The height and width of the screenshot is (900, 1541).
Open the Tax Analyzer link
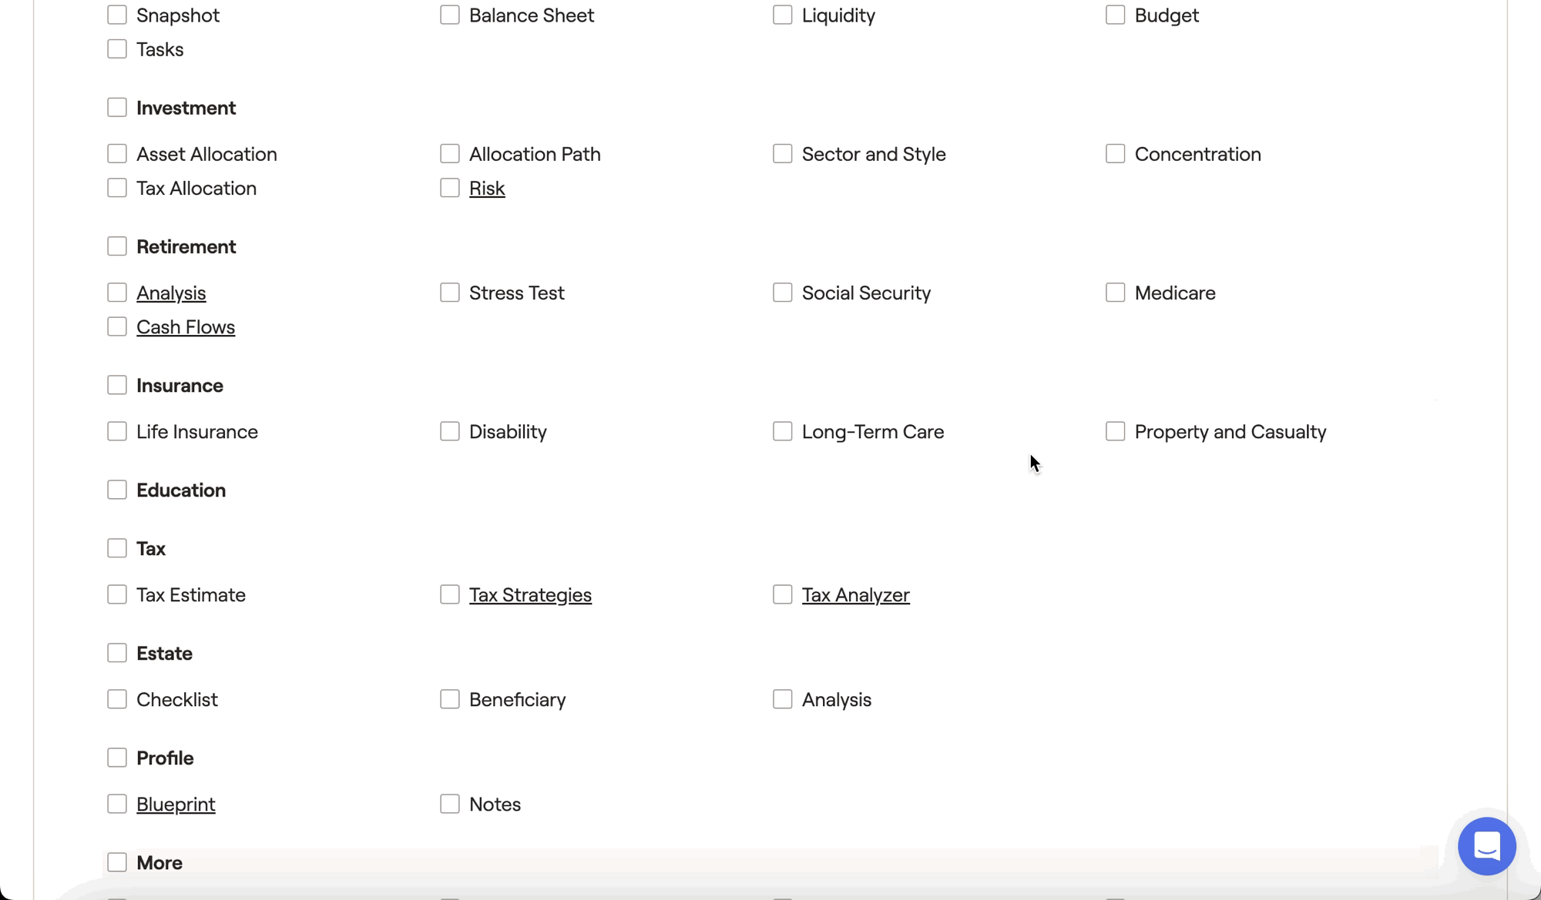pyautogui.click(x=855, y=594)
